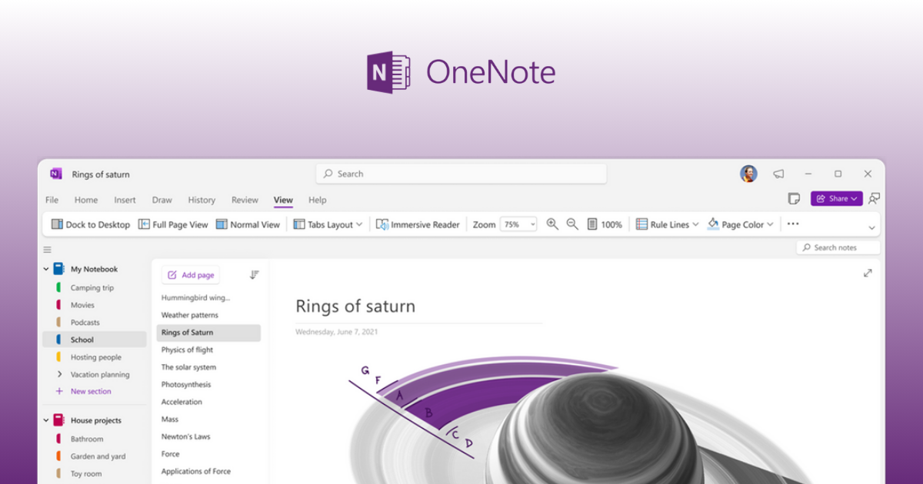Switch to Full Page View
The width and height of the screenshot is (923, 484).
click(x=173, y=224)
